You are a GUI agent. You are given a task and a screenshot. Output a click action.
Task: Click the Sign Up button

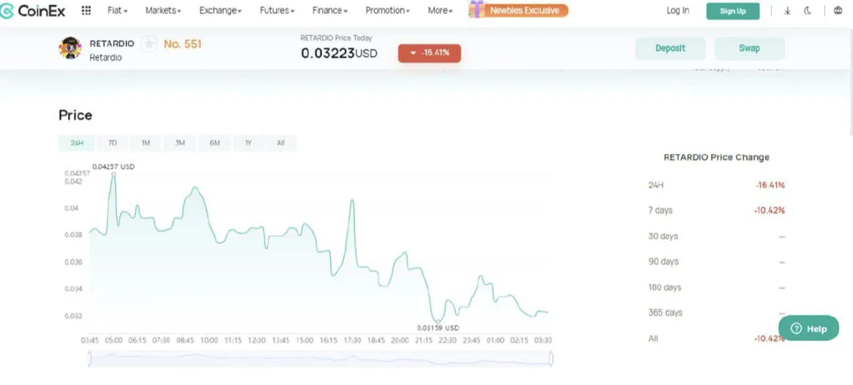pos(733,11)
